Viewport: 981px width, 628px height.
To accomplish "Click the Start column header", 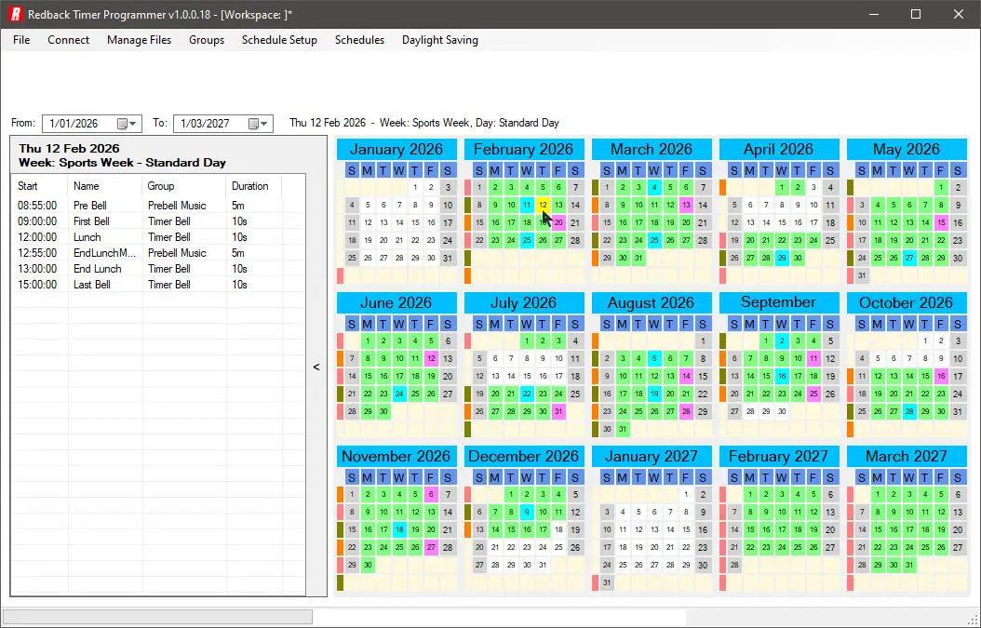I will [39, 186].
